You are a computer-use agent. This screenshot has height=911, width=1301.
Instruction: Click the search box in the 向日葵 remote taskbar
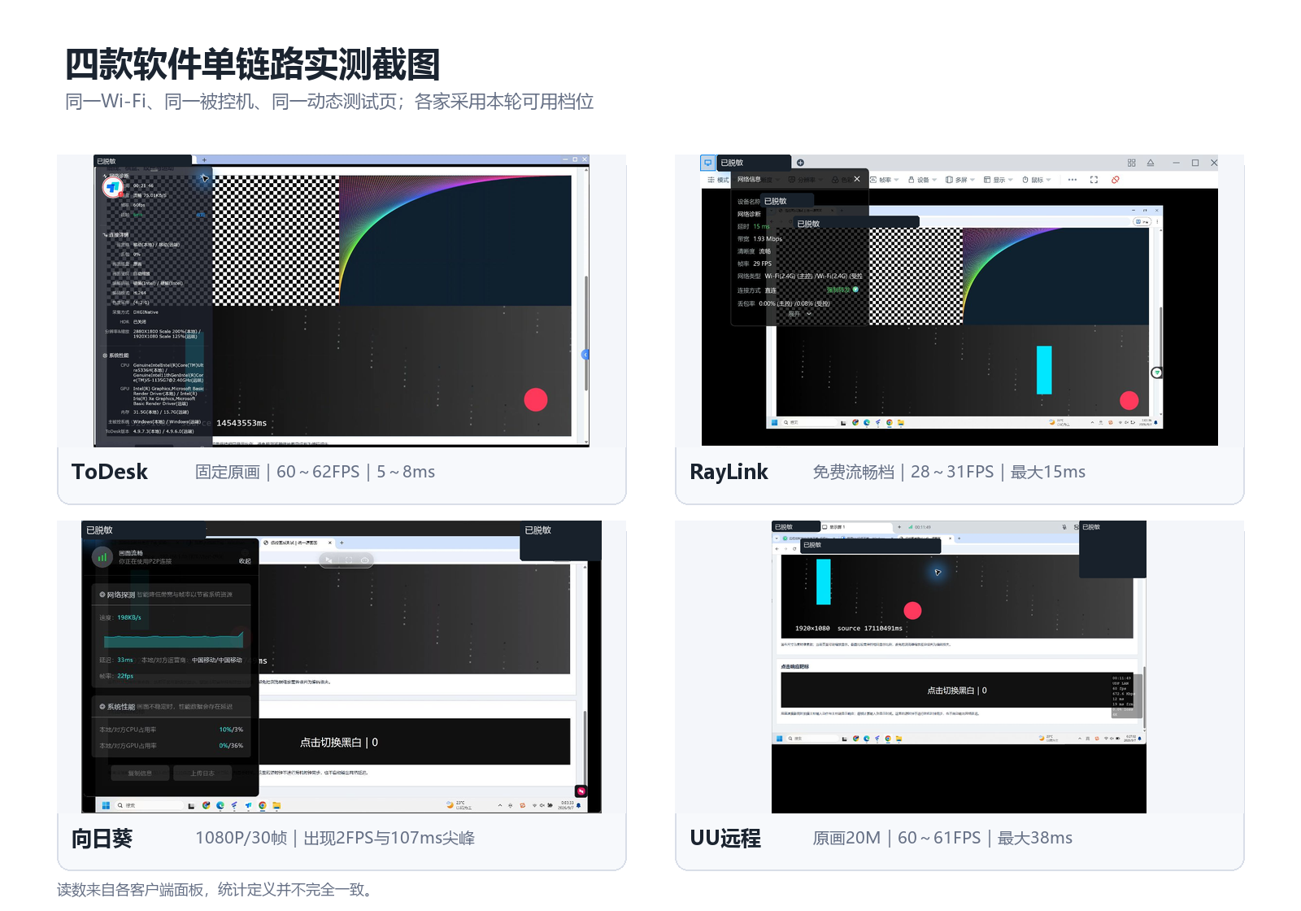click(150, 805)
